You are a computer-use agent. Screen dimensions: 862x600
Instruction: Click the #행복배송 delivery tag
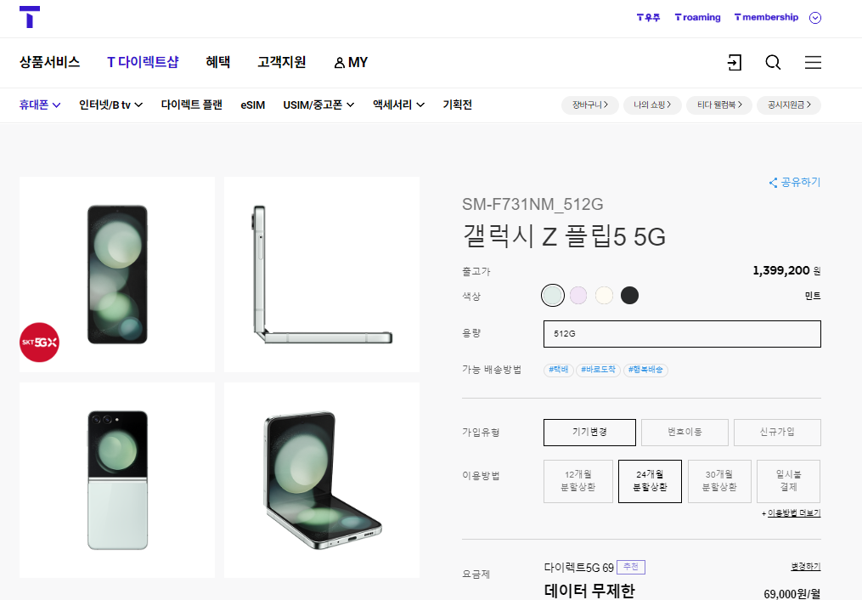pos(646,371)
